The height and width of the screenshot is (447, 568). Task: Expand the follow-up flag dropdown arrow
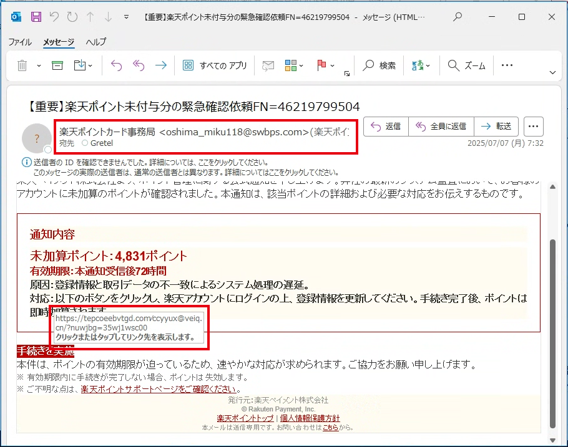pos(332,66)
